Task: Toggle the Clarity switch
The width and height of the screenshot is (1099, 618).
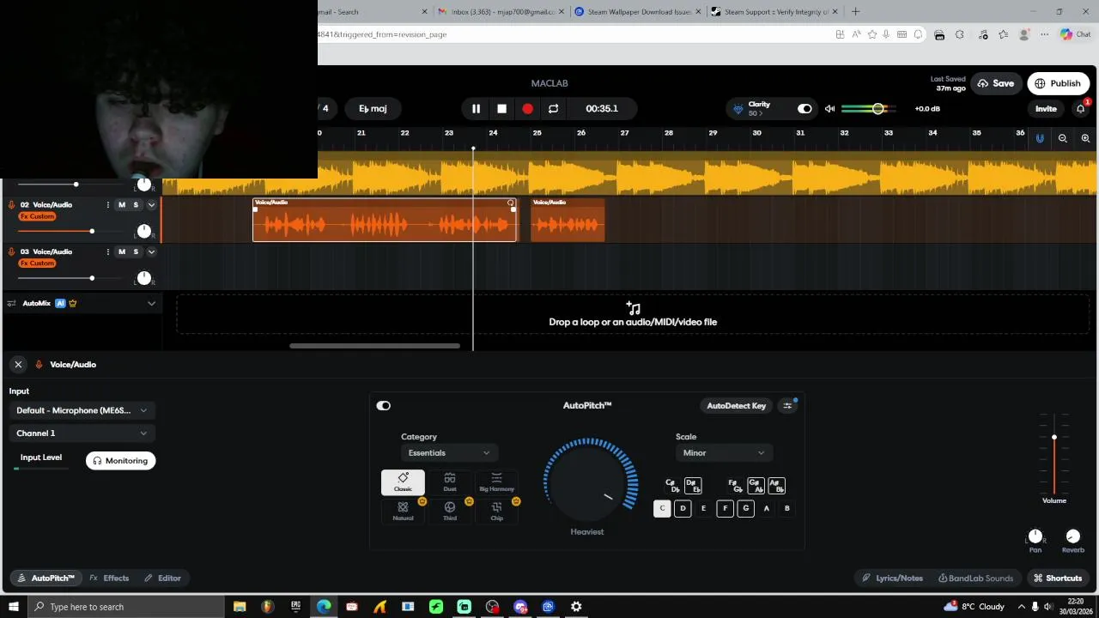Action: 805,109
